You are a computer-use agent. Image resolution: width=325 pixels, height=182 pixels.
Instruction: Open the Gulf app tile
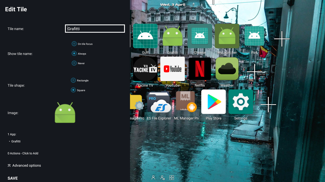pos(145,36)
